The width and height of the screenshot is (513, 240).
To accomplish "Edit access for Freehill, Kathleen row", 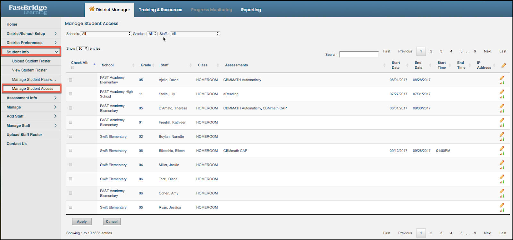I will tap(502, 120).
